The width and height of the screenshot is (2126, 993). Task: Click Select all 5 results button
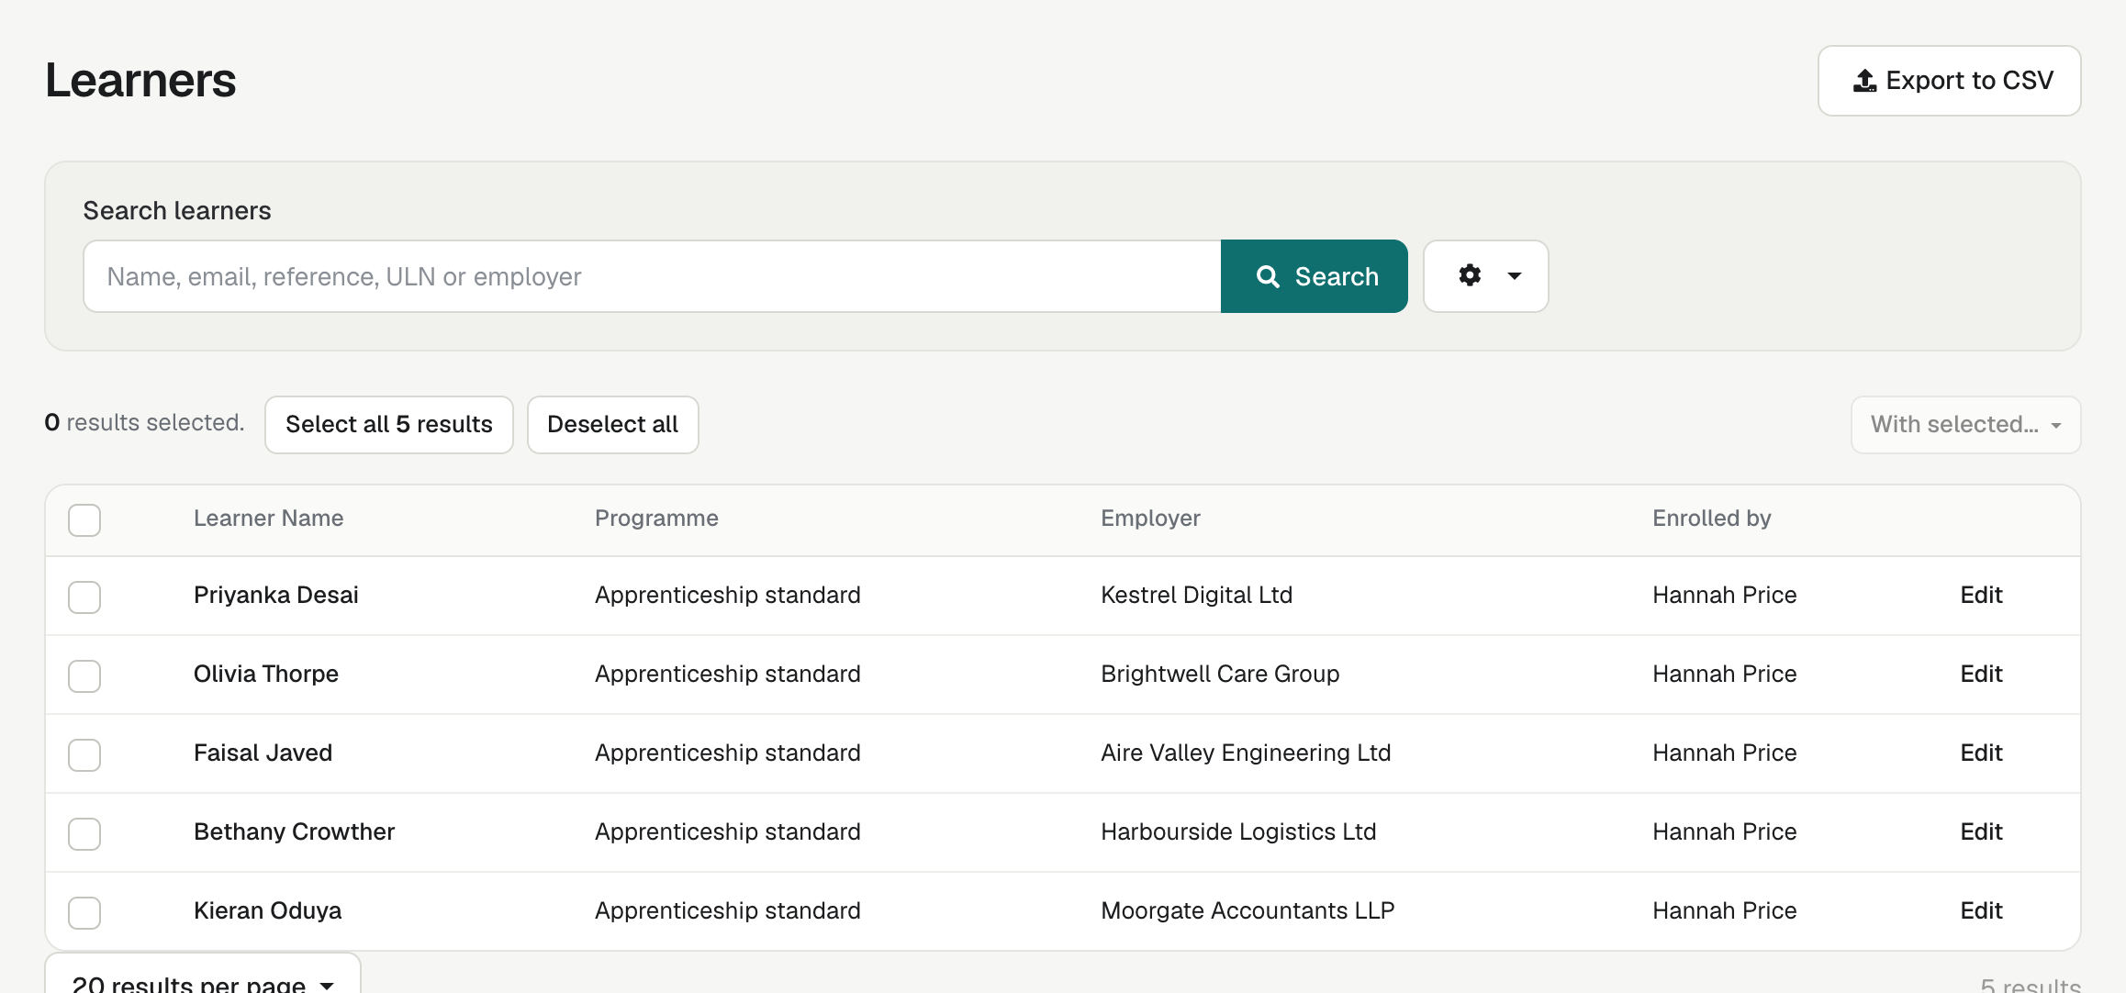389,425
